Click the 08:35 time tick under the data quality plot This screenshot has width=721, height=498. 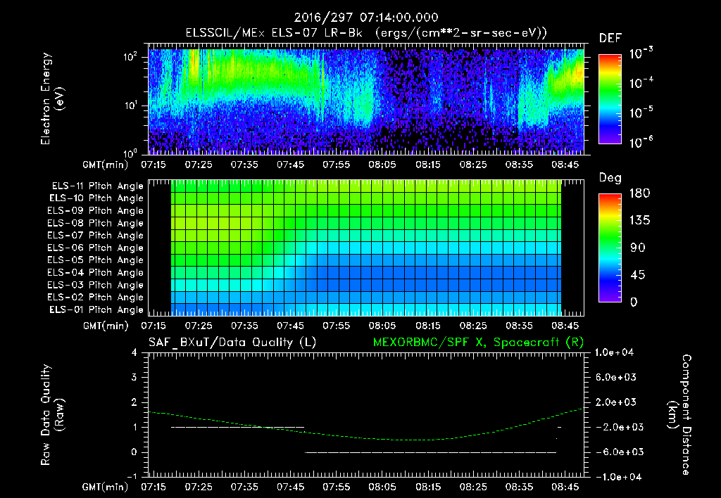click(x=520, y=487)
